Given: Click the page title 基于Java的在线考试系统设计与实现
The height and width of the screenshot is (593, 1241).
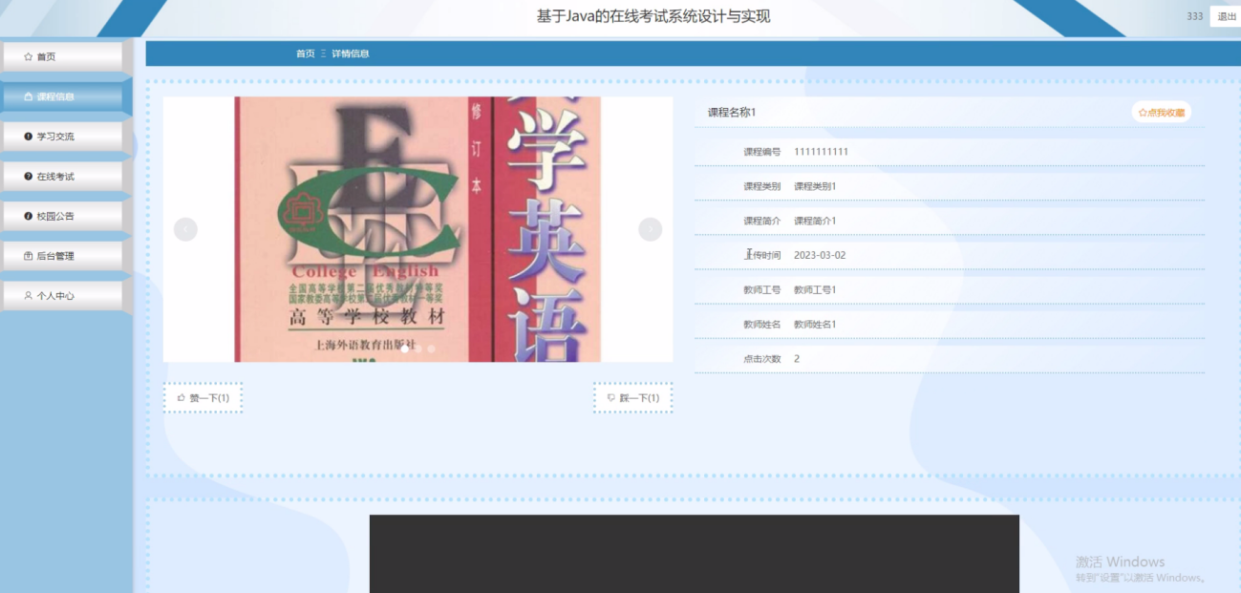Looking at the screenshot, I should pyautogui.click(x=653, y=16).
